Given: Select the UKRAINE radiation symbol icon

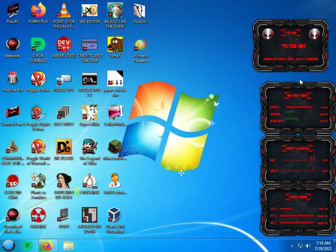Looking at the screenshot, I should coord(38,215).
